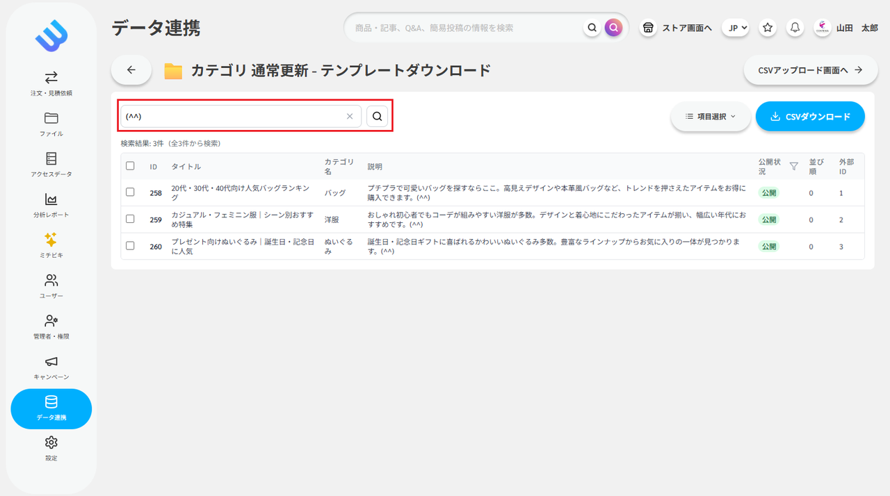Open the 設定 menu item
The height and width of the screenshot is (496, 890).
coord(51,448)
